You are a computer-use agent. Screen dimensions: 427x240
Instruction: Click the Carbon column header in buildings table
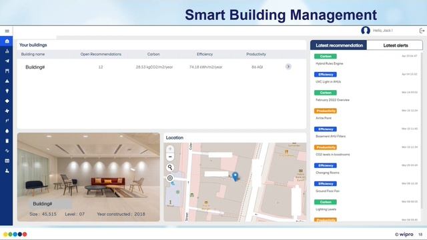coord(153,55)
